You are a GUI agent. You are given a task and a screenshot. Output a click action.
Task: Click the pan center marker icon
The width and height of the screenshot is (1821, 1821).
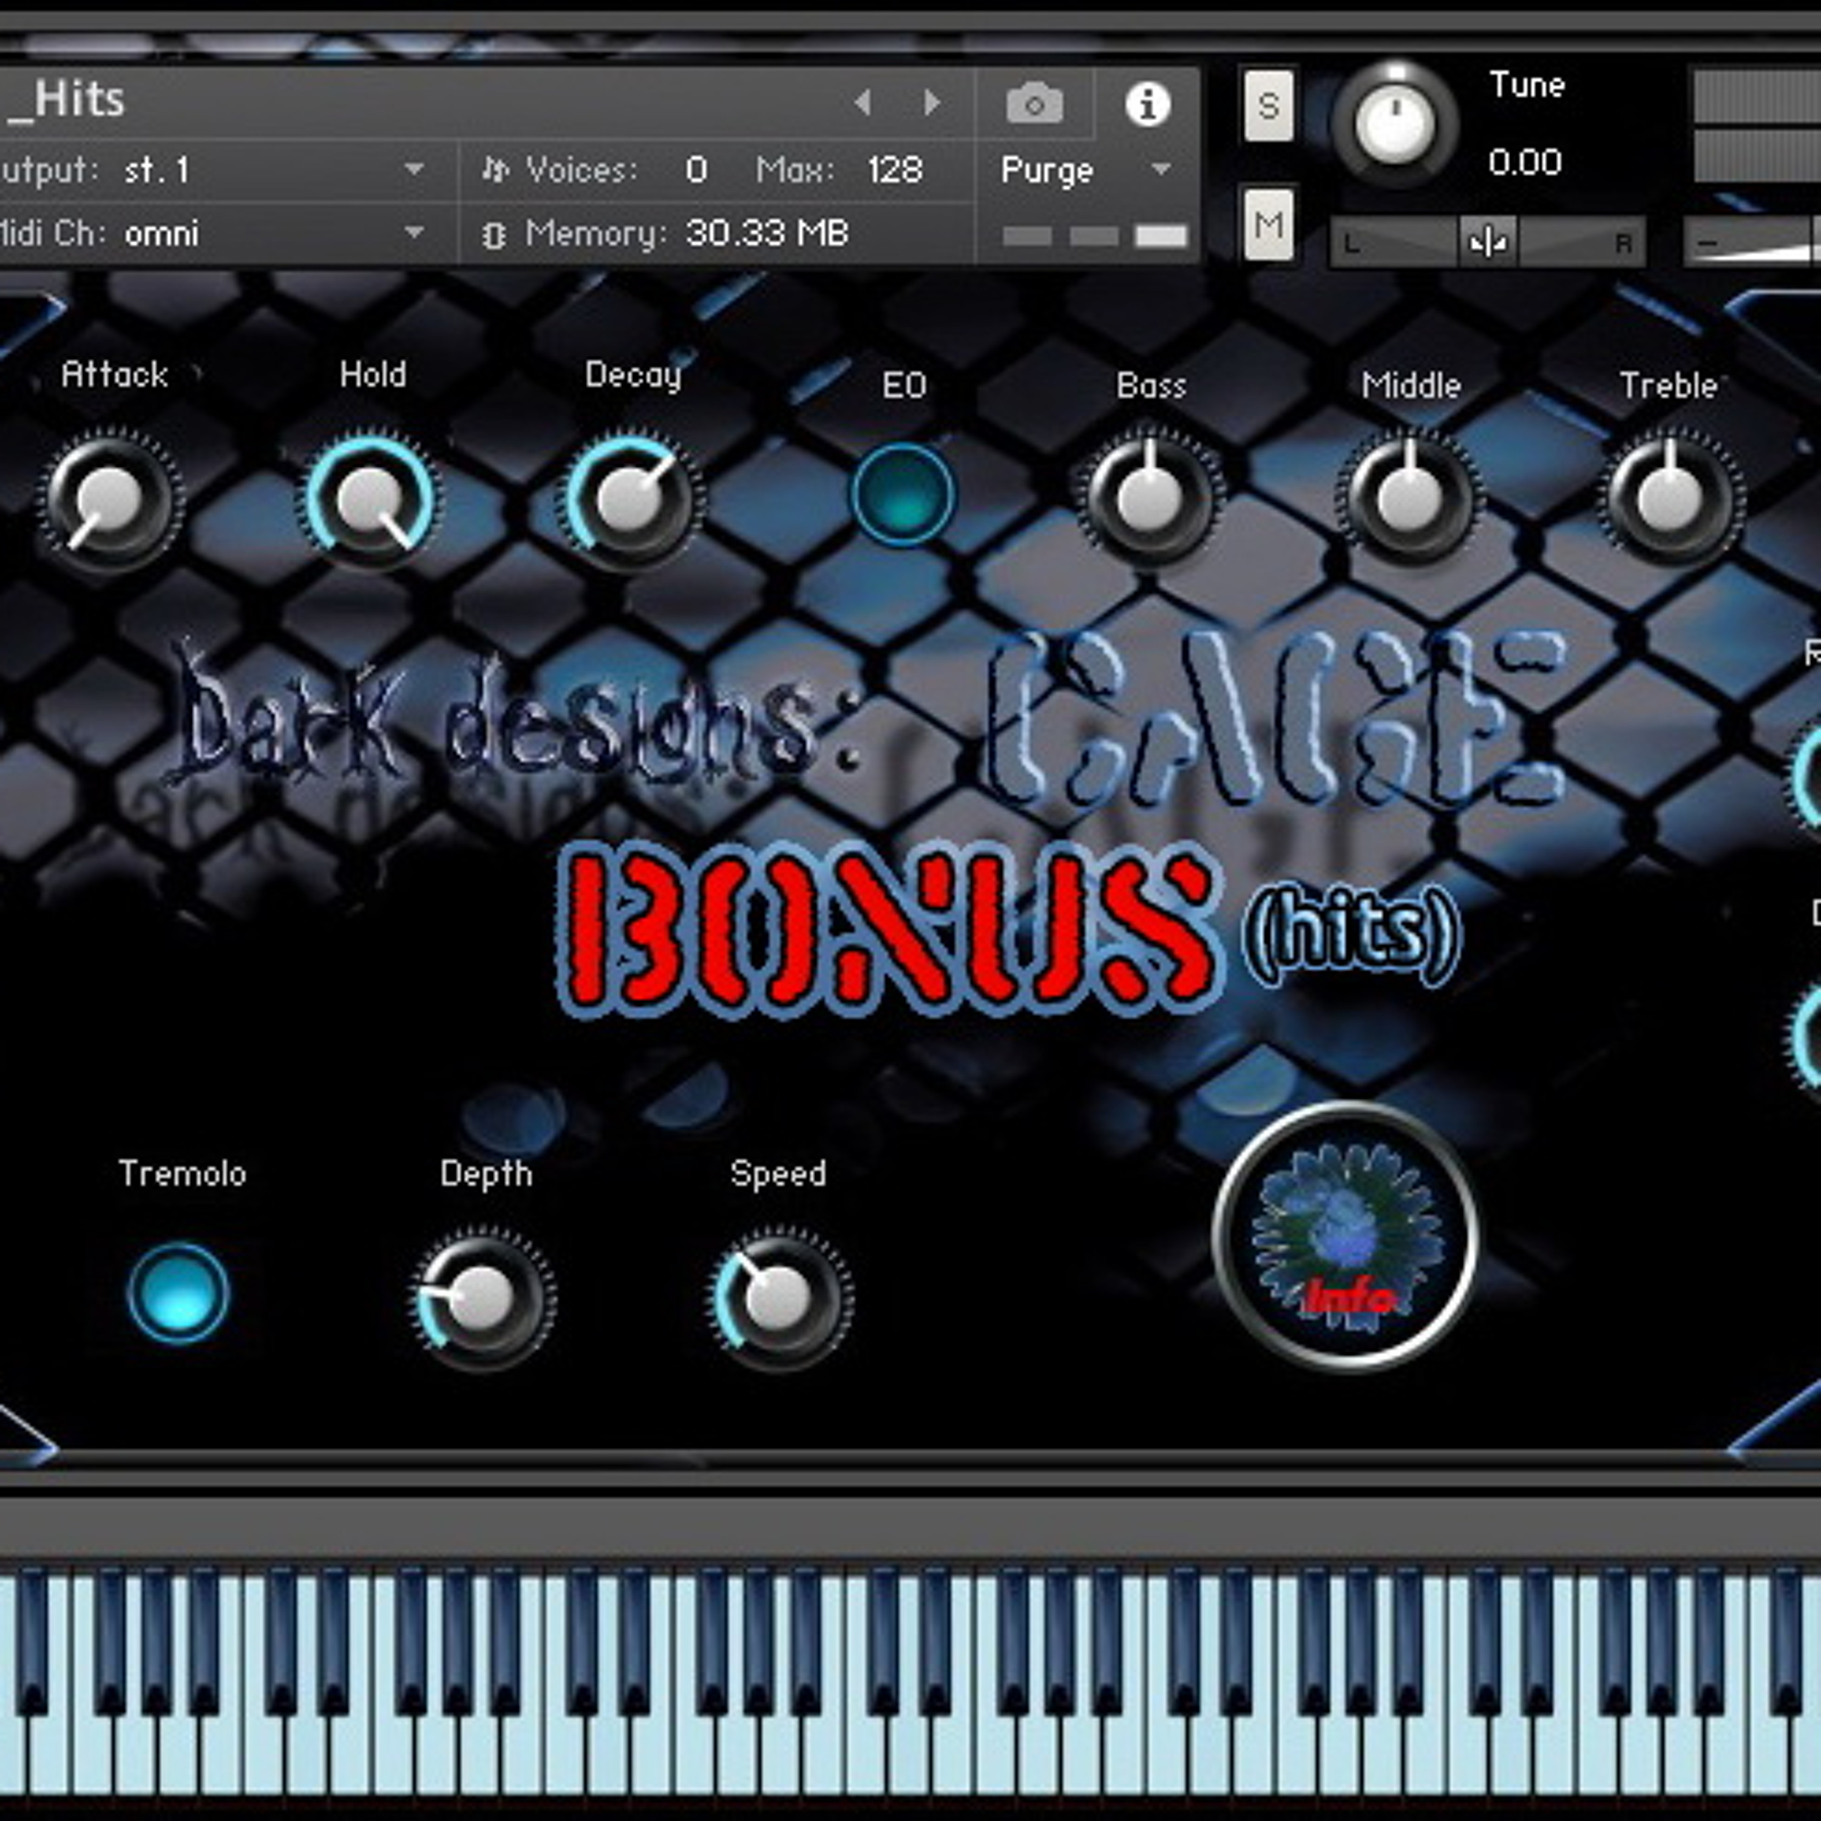[x=1488, y=242]
